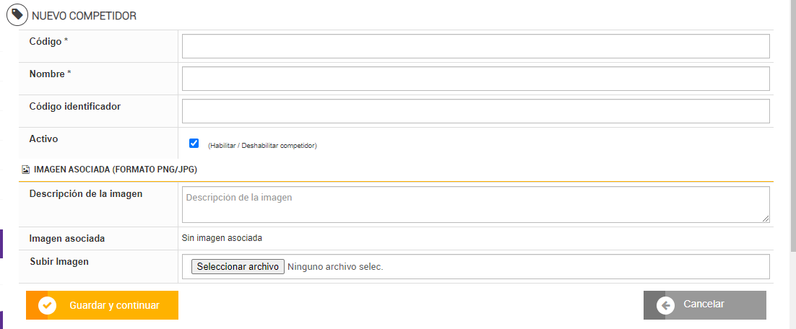Uncheck the Activo checkbox
This screenshot has width=796, height=329.
point(194,143)
